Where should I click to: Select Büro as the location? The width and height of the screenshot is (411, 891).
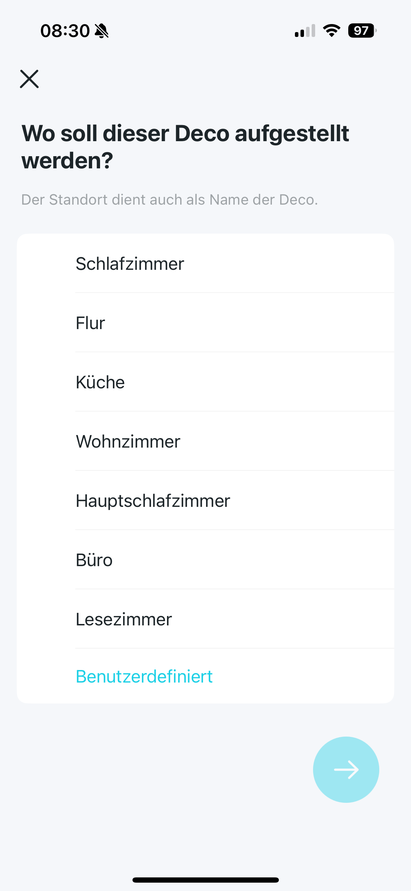(94, 560)
